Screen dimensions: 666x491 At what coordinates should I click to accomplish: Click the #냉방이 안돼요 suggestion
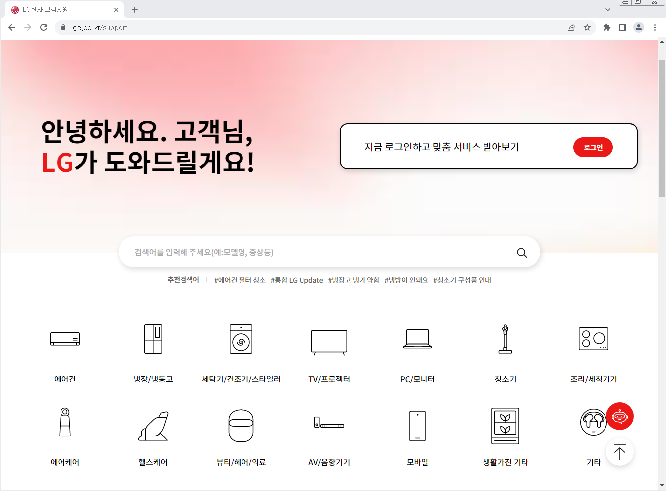coord(407,280)
